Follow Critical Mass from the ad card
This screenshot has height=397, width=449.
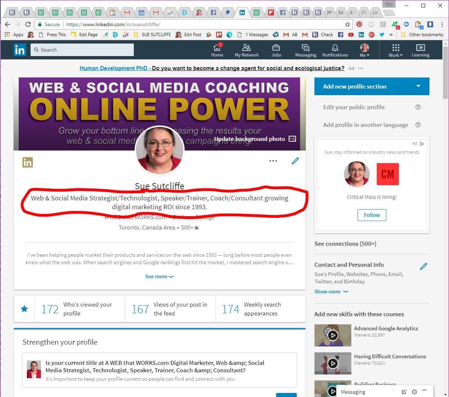372,215
